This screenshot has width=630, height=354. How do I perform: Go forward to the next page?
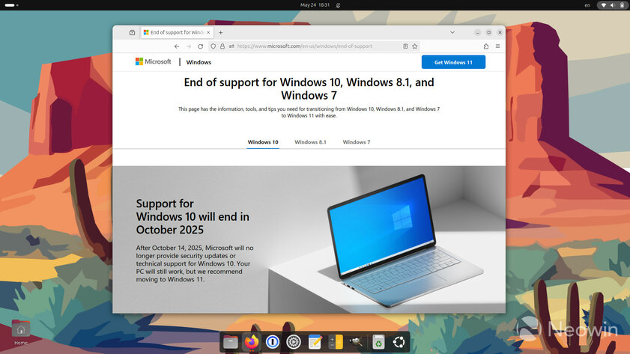pos(189,46)
